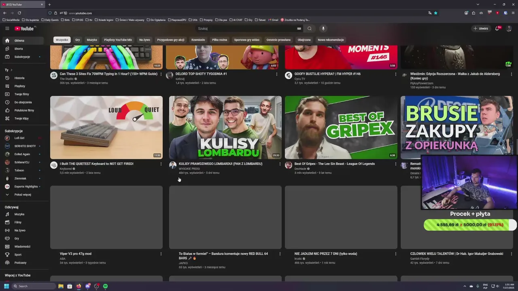Open Na żywo under Odkrywaj
Screen dimensions: 518x291
pyautogui.click(x=22, y=230)
